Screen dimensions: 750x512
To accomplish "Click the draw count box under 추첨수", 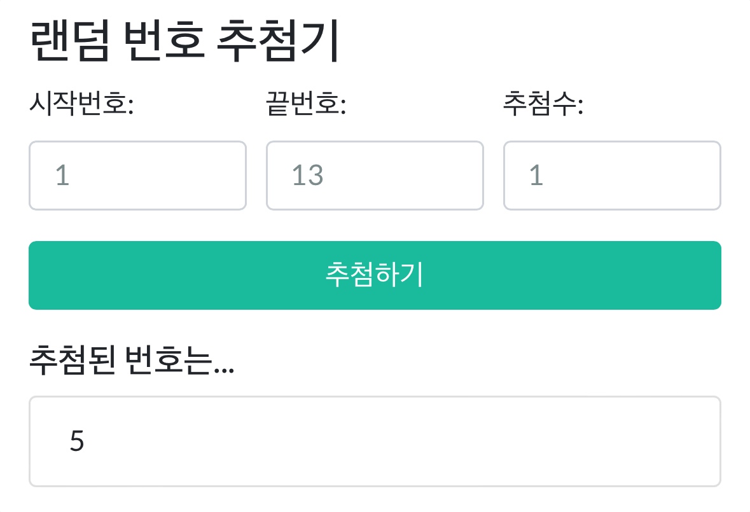I will 612,176.
